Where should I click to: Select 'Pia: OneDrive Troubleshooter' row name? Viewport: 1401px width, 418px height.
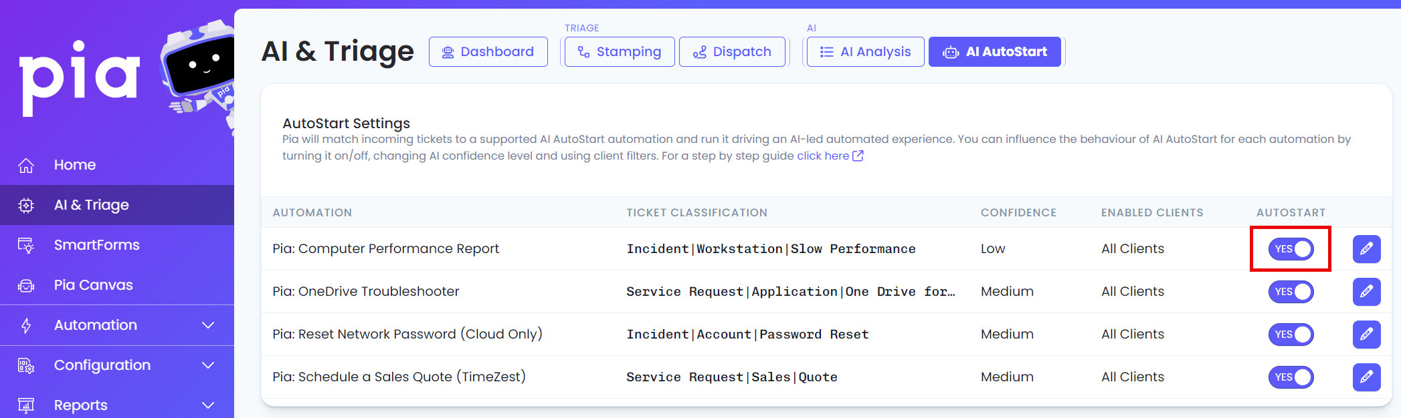(x=366, y=291)
